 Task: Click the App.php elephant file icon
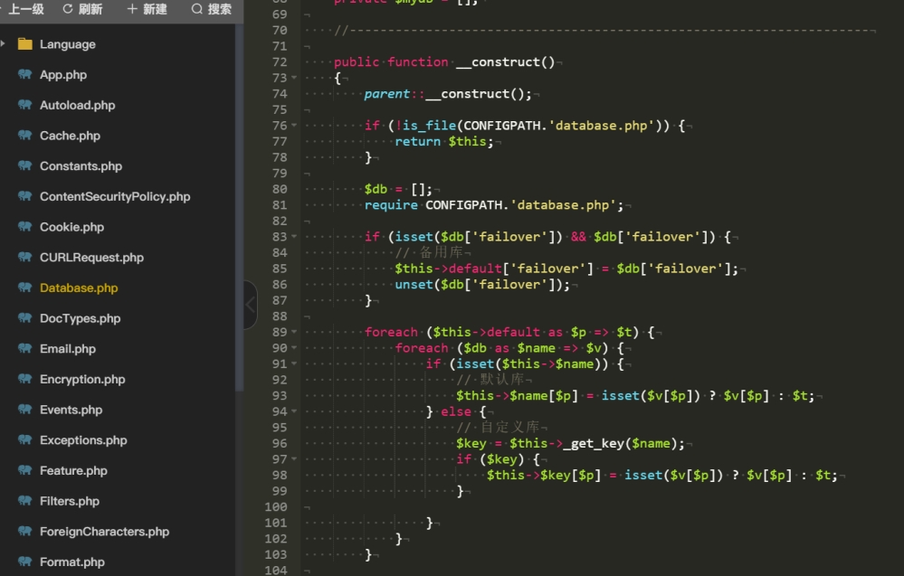pos(24,74)
